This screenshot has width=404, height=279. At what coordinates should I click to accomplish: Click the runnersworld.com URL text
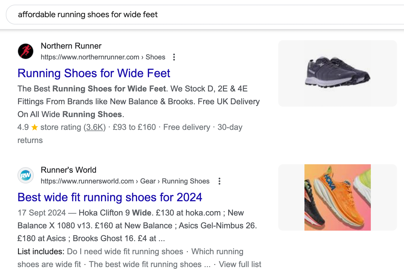tap(87, 181)
